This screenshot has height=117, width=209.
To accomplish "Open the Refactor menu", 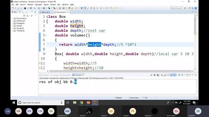I will [x=30, y=5].
